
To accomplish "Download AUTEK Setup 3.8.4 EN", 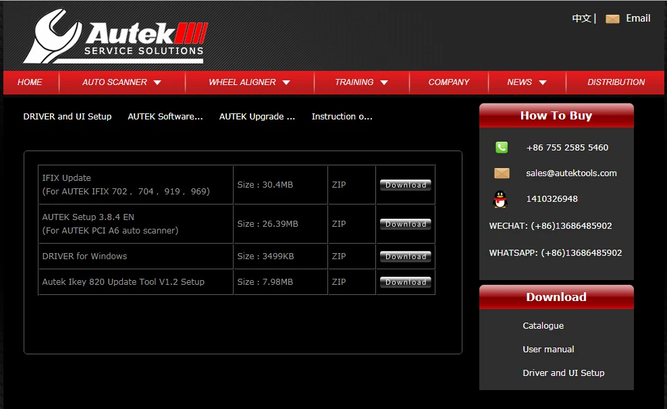I will click(x=405, y=224).
